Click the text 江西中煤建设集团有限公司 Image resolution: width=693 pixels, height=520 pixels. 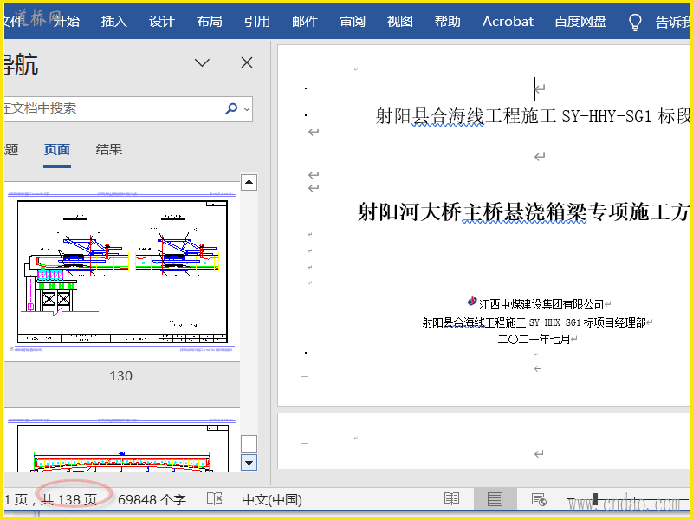541,305
